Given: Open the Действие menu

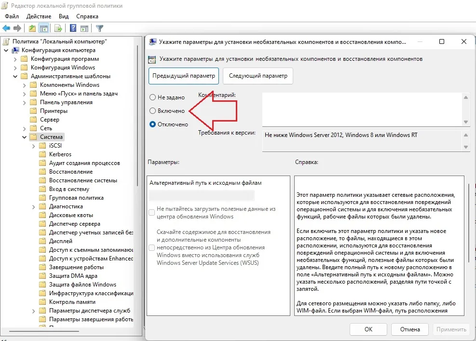Looking at the screenshot, I should 39,16.
